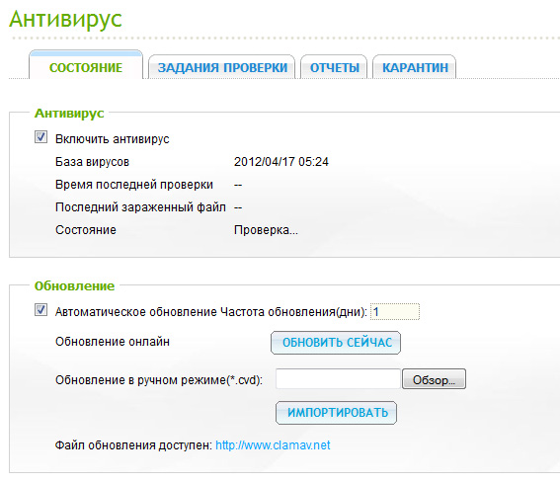The width and height of the screenshot is (560, 482).
Task: Click the Обновление в ручном режиме(*.cvd) label
Action: [x=159, y=380]
